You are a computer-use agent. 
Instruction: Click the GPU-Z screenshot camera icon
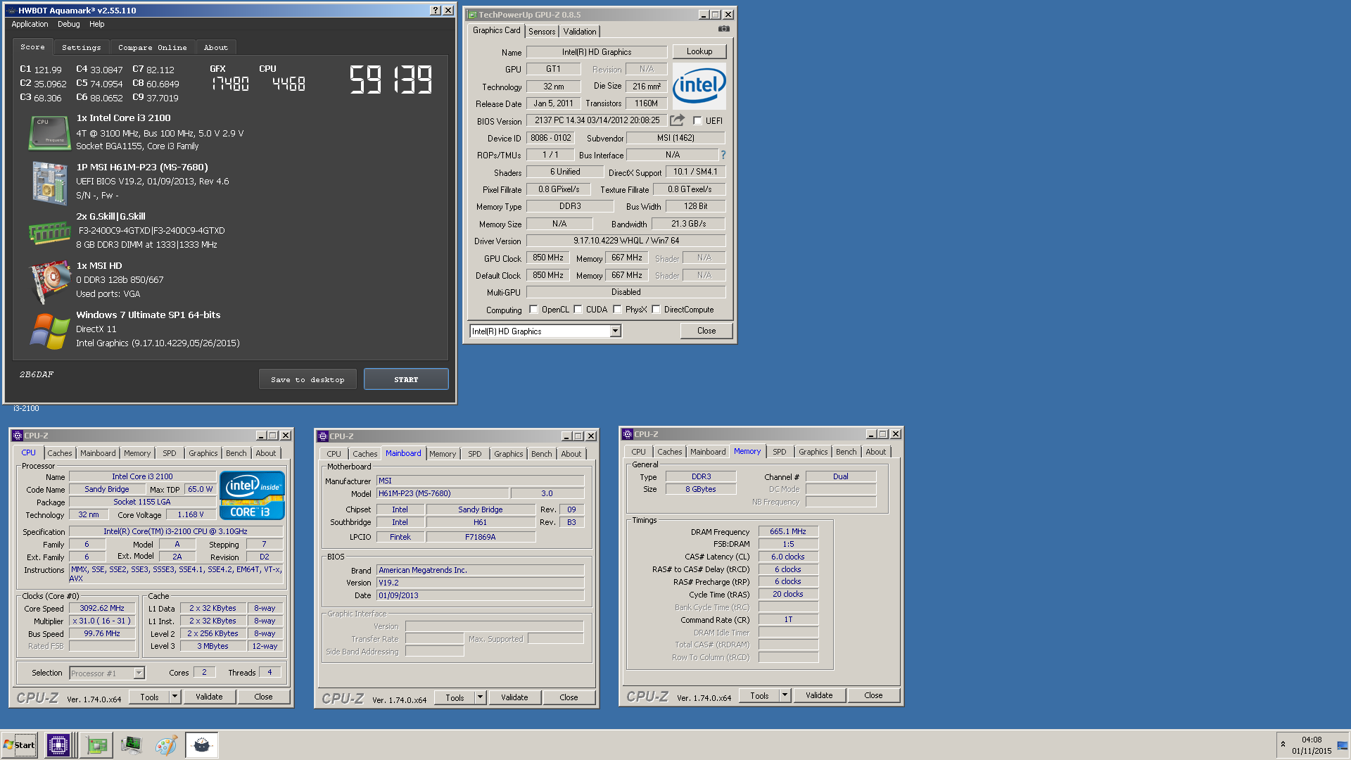click(x=723, y=29)
